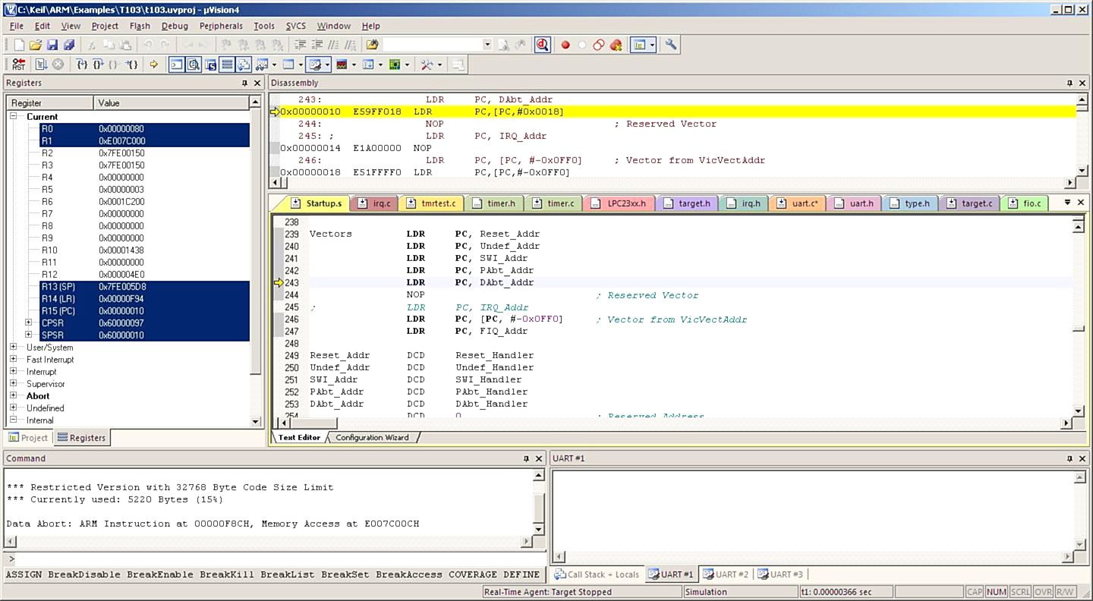Click the Step Into icon
The width and height of the screenshot is (1093, 601).
click(81, 65)
